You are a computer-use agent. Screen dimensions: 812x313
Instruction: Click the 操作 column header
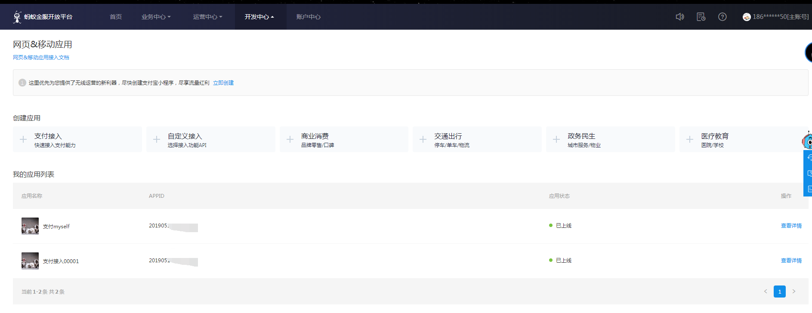(x=786, y=196)
